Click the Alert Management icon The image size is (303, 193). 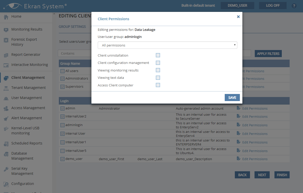pyautogui.click(x=6, y=118)
